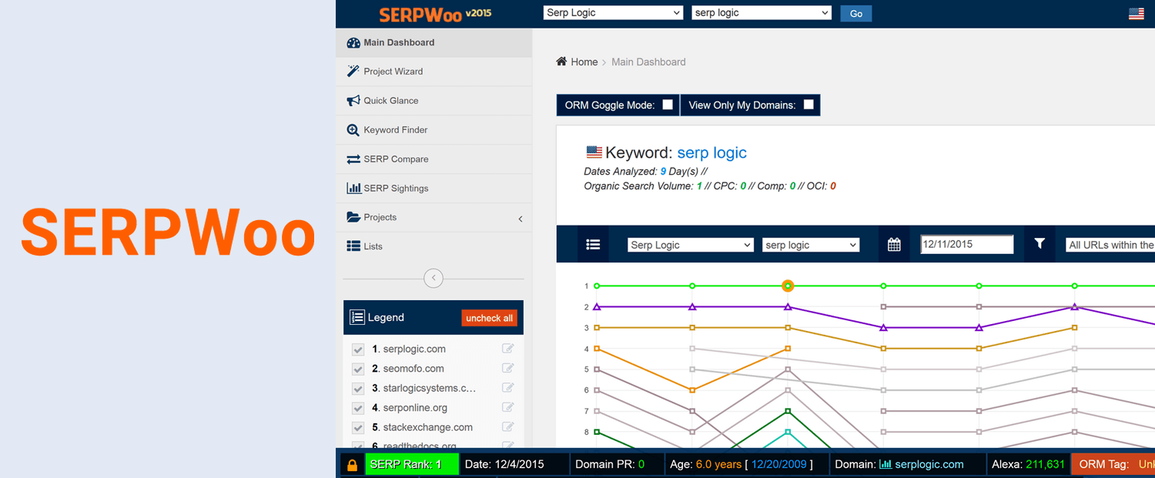Open the Lists section via its grid icon

[x=353, y=246]
